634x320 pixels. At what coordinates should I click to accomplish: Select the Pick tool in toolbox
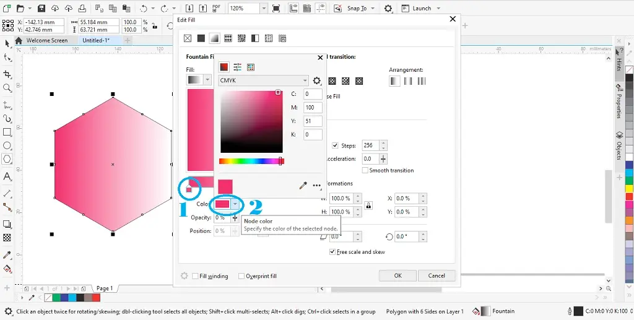click(x=7, y=43)
